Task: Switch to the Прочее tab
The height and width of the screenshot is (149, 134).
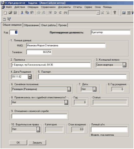Action: 63,25
